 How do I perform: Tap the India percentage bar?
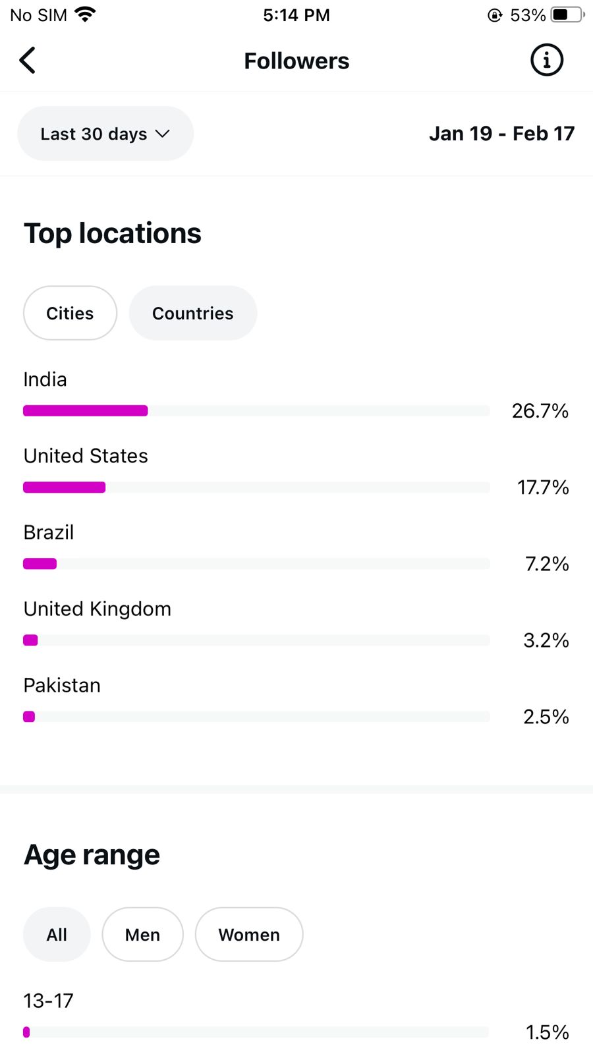[256, 411]
